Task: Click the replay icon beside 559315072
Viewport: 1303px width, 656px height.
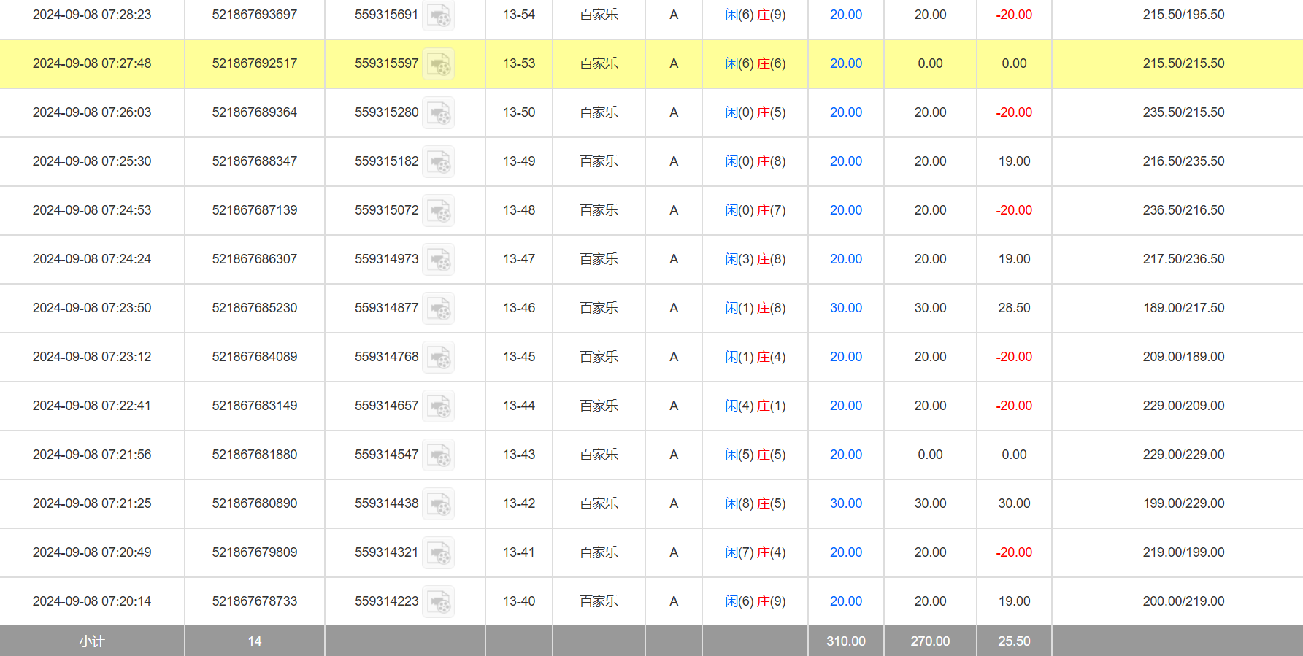Action: point(439,211)
